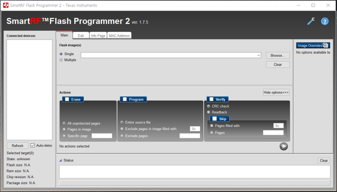337x192 pixels.
Task: Switch to the Main tab
Action: tap(64, 35)
